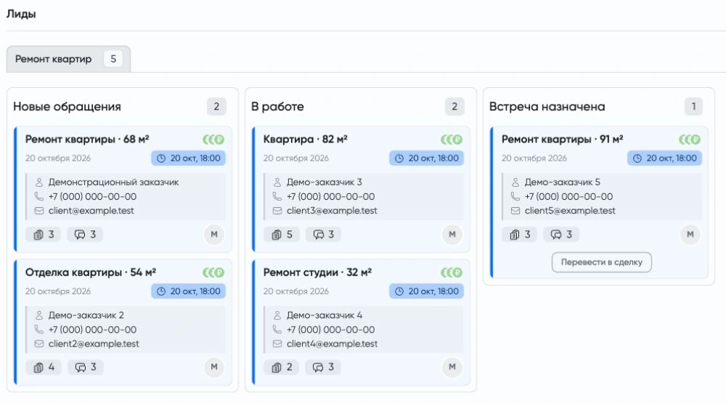Click the Лиды page heading
Image resolution: width=726 pixels, height=404 pixels.
(x=21, y=14)
